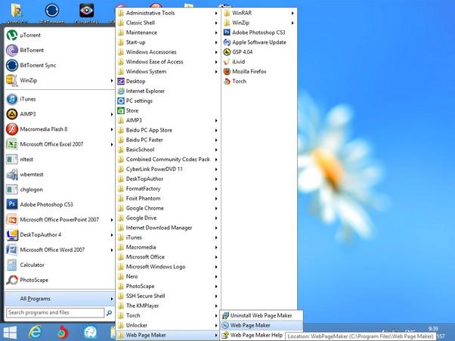The image size is (455, 341).
Task: Open Internet Explorer in programs list
Action: (168, 91)
